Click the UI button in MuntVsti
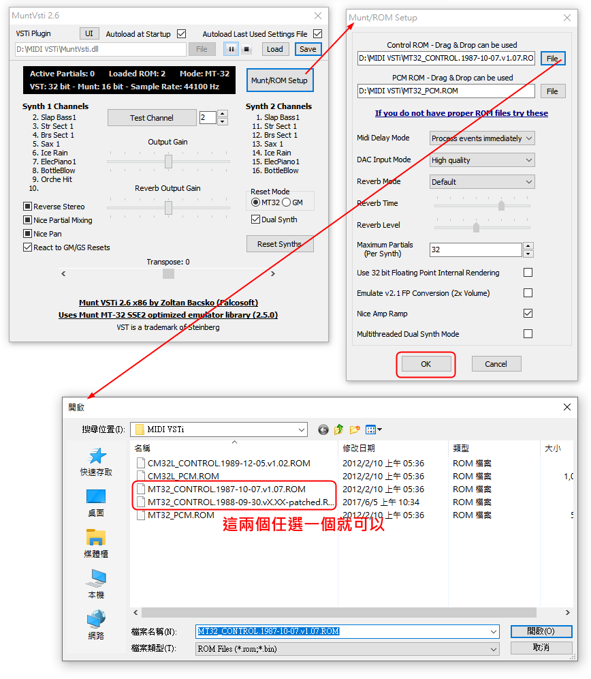The width and height of the screenshot is (591, 679). [89, 34]
